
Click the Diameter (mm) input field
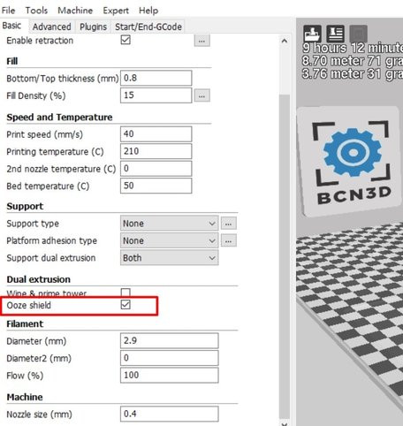169,340
